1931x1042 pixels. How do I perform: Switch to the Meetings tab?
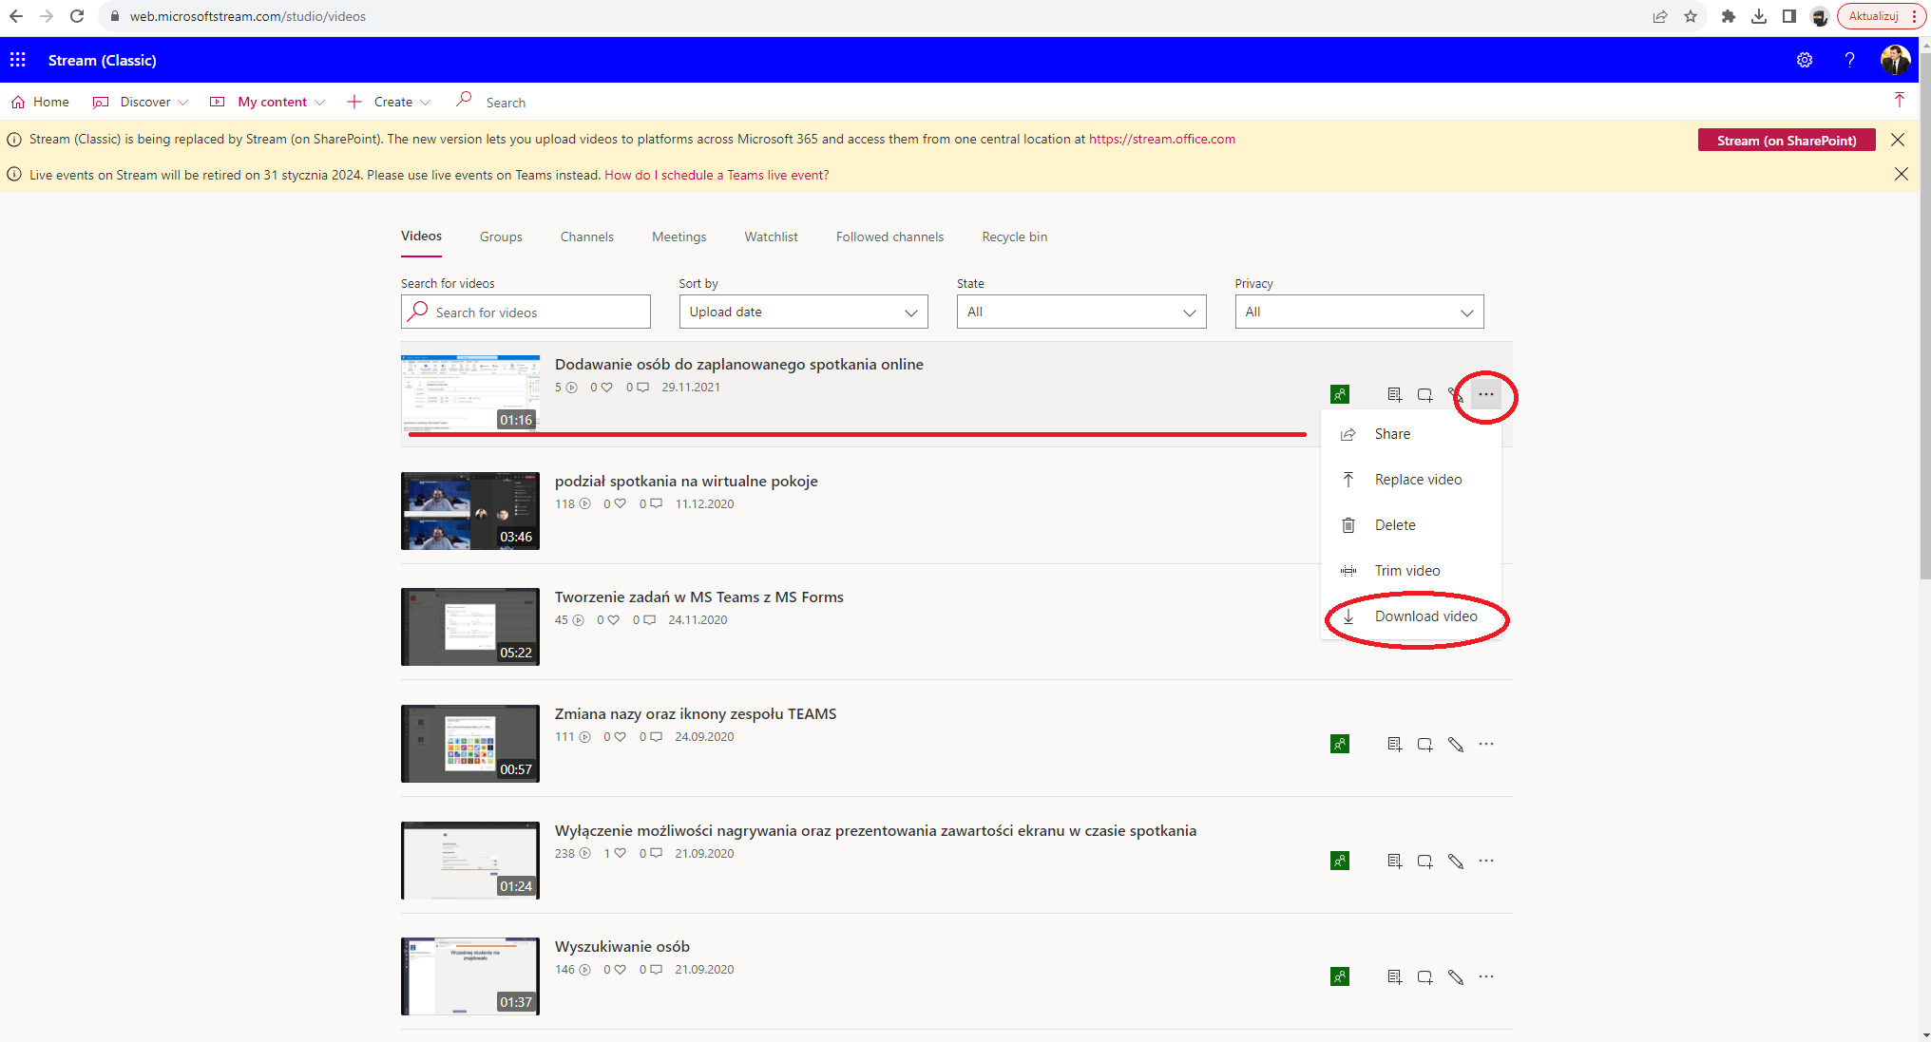(679, 237)
